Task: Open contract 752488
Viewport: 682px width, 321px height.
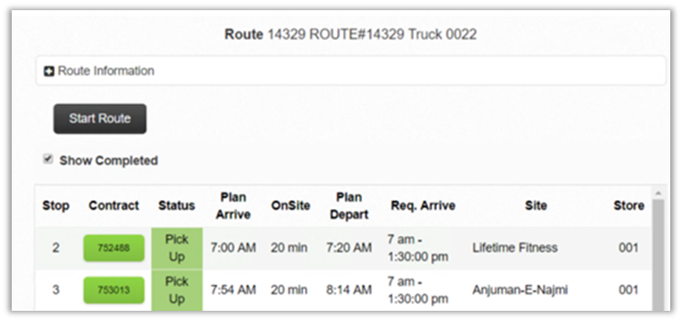Action: pos(114,248)
